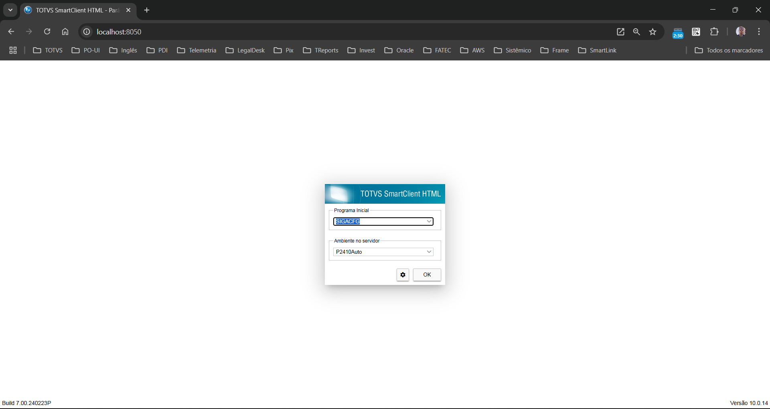This screenshot has height=409, width=770.
Task: Reload the localhost page
Action: pos(47,32)
